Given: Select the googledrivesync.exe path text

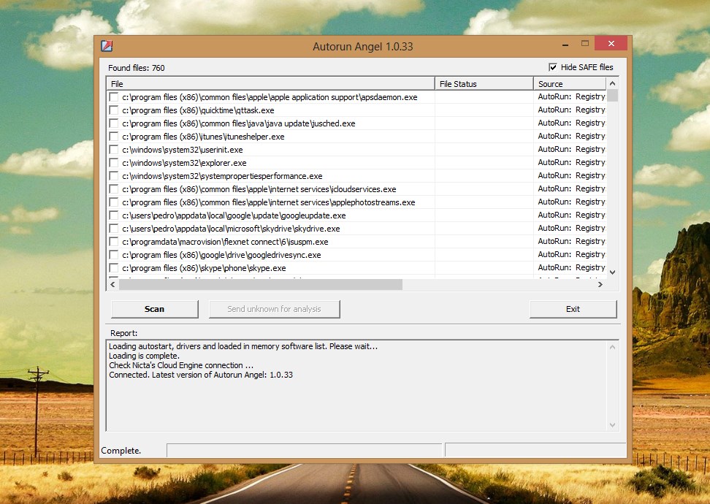Looking at the screenshot, I should tap(221, 254).
